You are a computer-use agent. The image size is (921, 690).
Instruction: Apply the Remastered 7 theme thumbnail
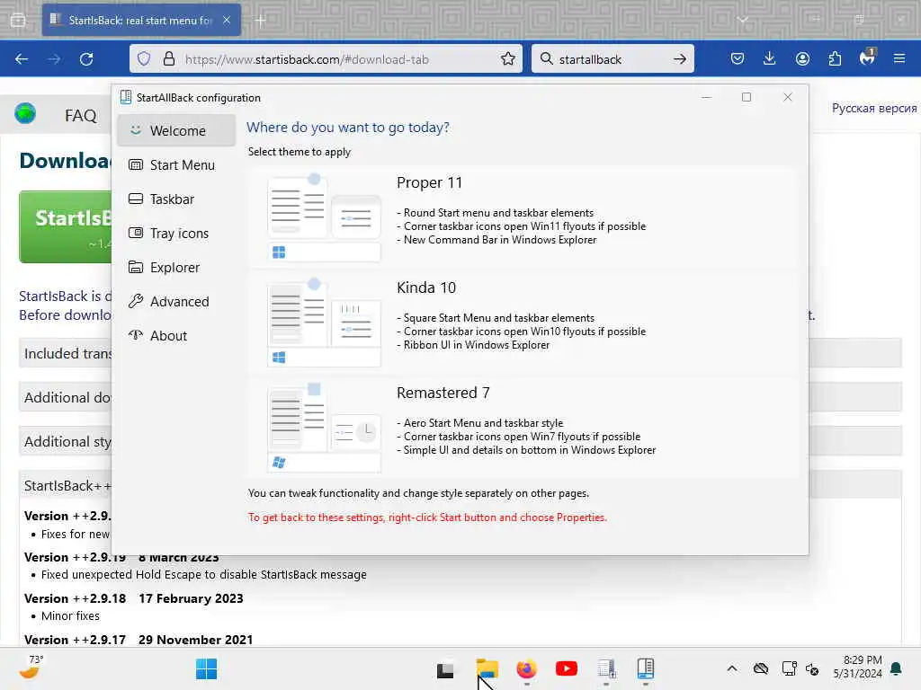point(324,428)
